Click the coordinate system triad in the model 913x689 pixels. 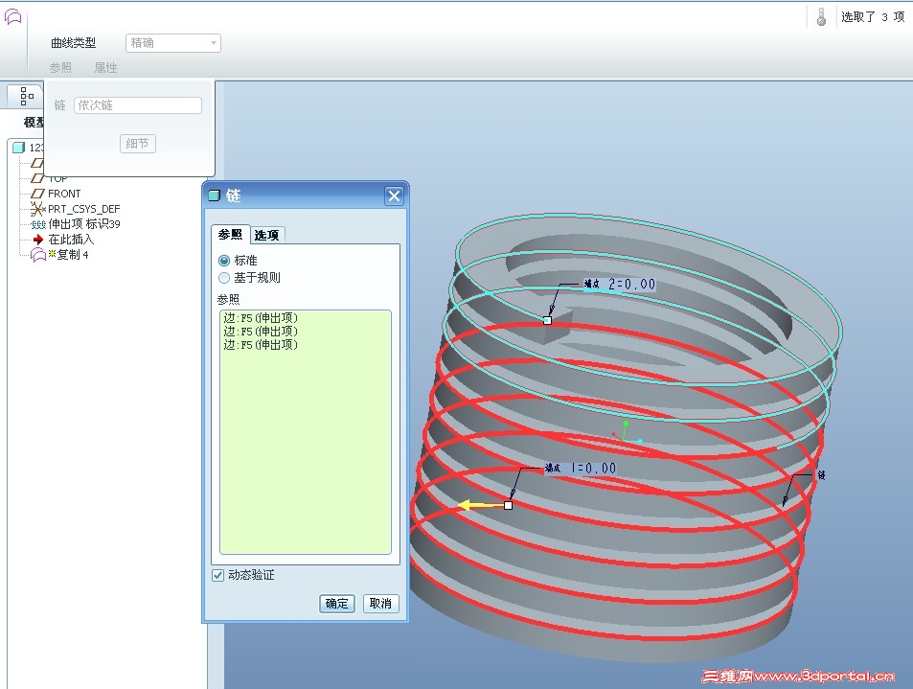click(x=626, y=433)
